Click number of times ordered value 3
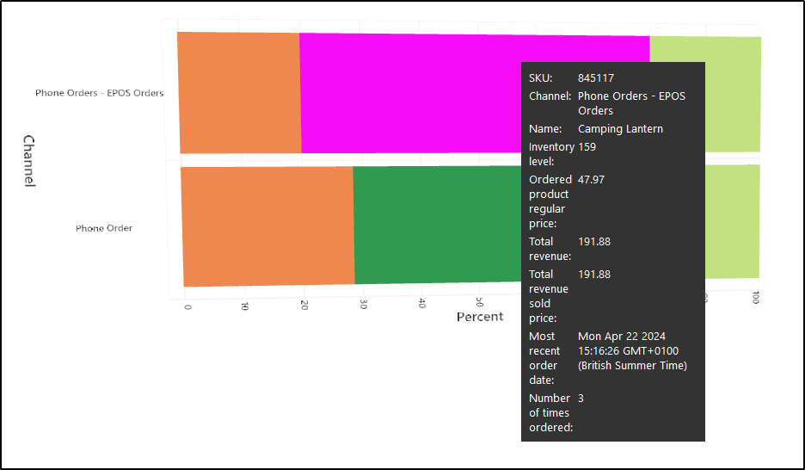 581,398
